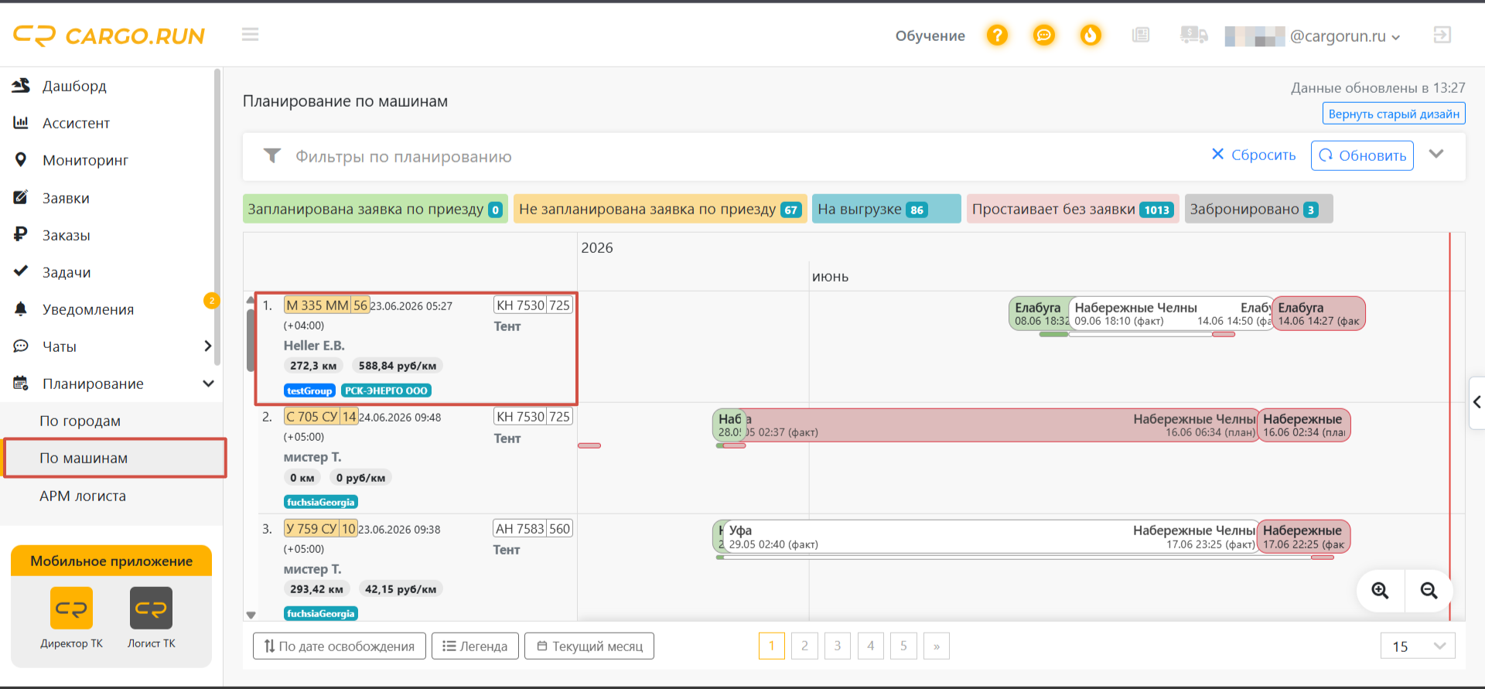Click Обновить button
The height and width of the screenshot is (689, 1485).
coord(1362,155)
